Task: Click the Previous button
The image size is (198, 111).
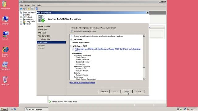Action: (104, 92)
